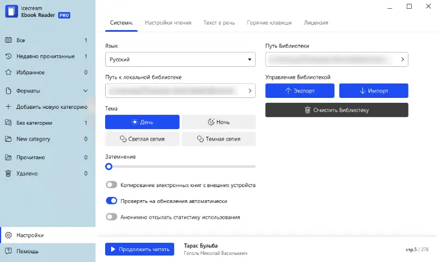Click the play icon on Продолжить читать
This screenshot has width=438, height=262.
coord(113,249)
